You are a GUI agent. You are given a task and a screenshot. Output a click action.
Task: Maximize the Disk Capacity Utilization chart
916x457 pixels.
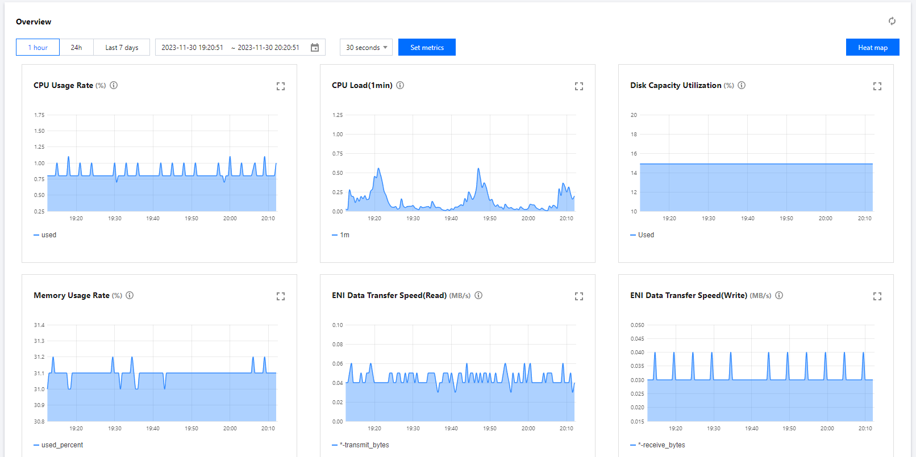tap(877, 86)
